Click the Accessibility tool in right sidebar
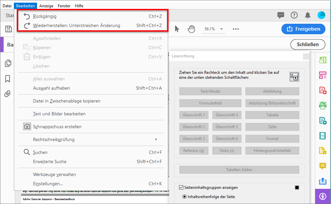The height and width of the screenshot is (204, 331). click(x=323, y=196)
